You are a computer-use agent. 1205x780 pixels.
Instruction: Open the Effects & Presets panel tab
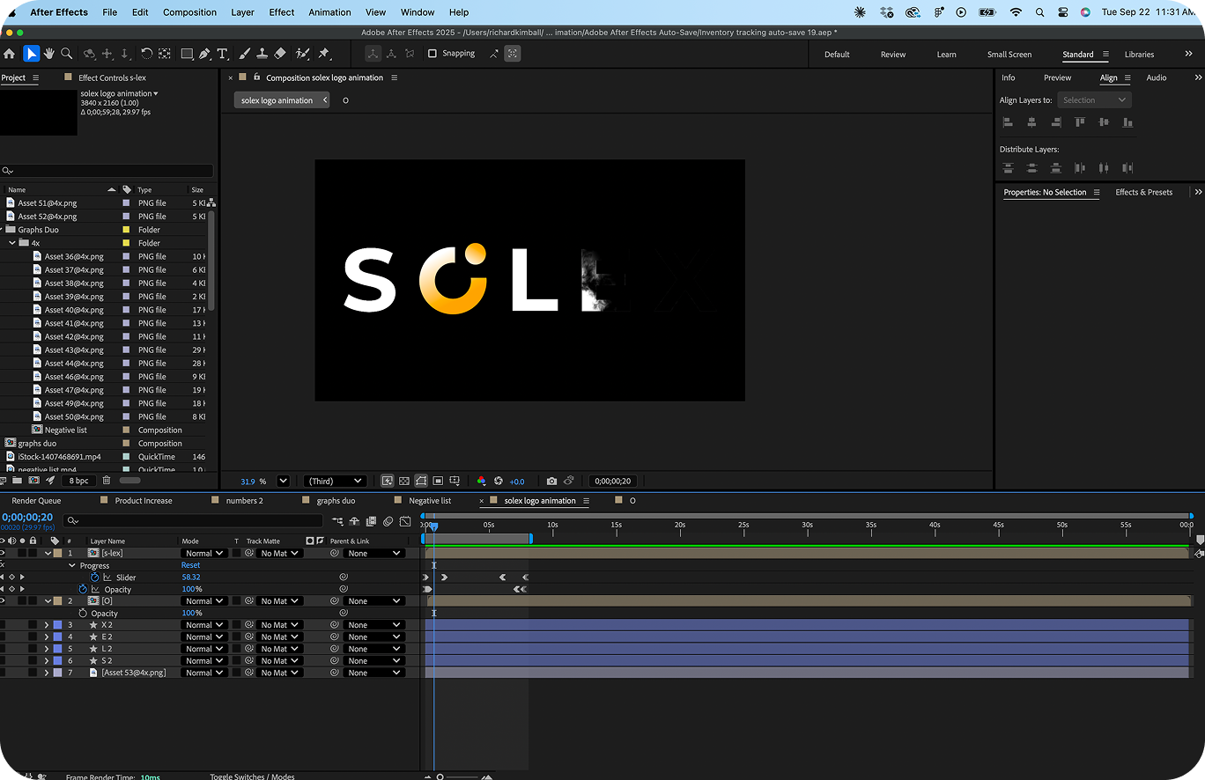tap(1143, 192)
